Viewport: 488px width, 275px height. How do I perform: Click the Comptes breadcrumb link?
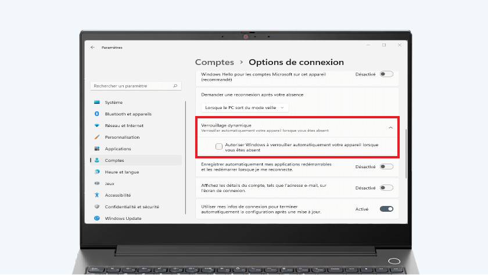coord(214,62)
